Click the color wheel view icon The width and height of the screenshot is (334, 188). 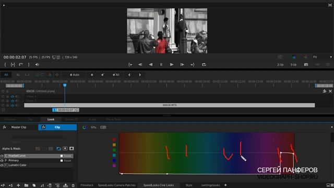tap(85, 127)
